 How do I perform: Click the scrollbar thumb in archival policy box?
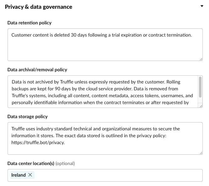coord(200,87)
